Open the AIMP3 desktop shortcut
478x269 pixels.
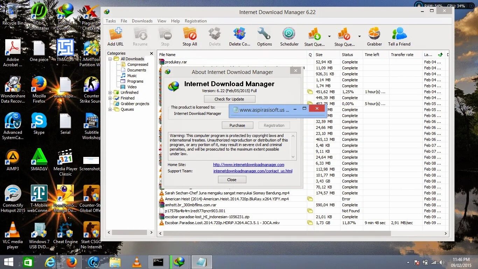click(13, 160)
